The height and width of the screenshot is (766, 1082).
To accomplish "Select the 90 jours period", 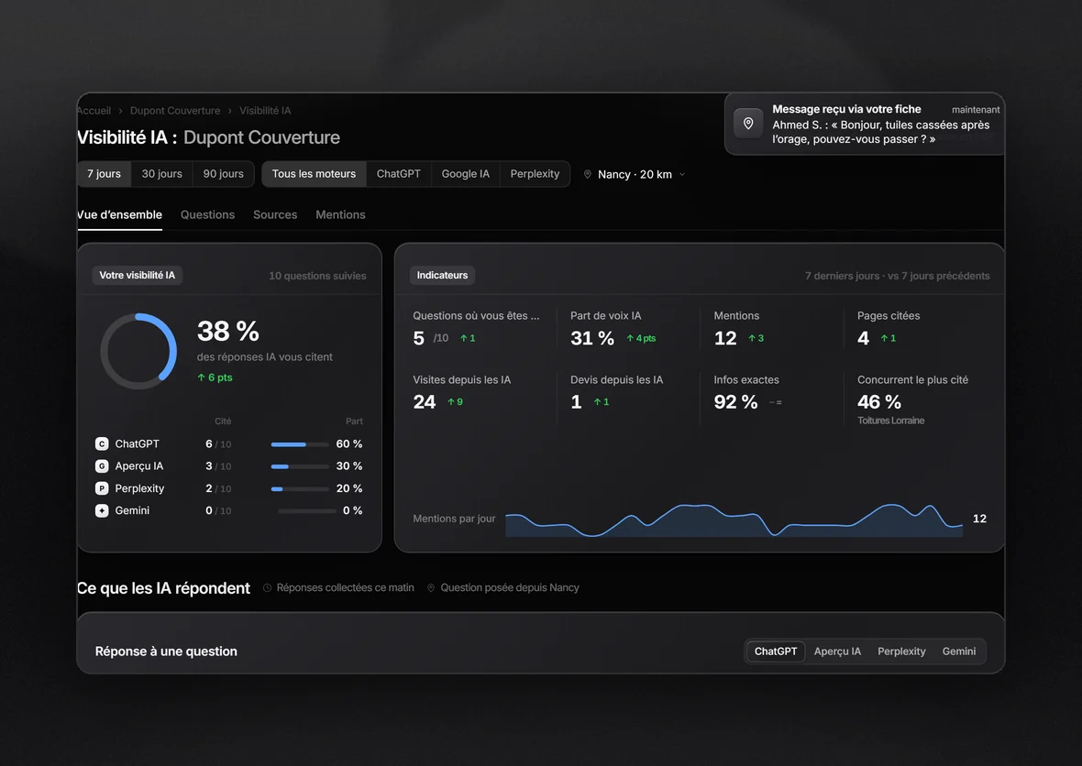I will coord(224,174).
